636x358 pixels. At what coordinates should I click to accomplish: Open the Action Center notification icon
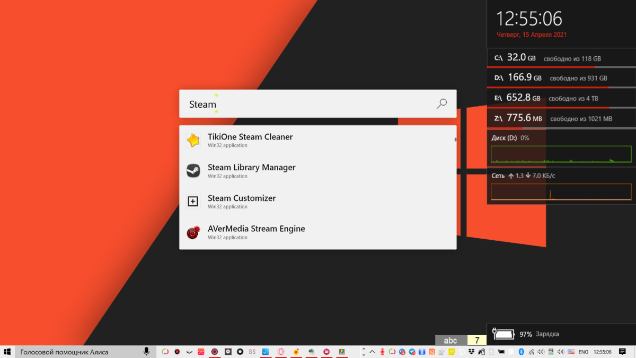coord(622,352)
